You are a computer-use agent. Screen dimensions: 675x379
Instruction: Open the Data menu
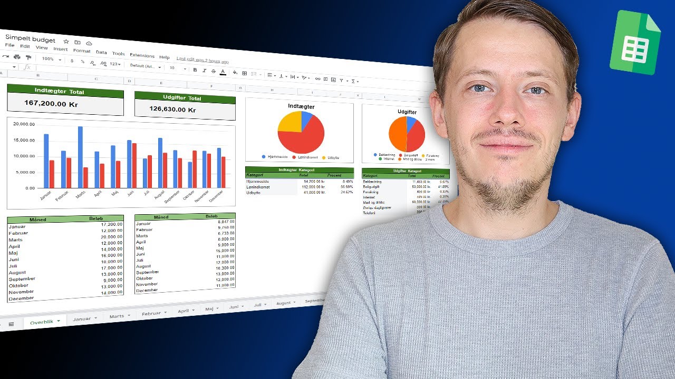[101, 52]
